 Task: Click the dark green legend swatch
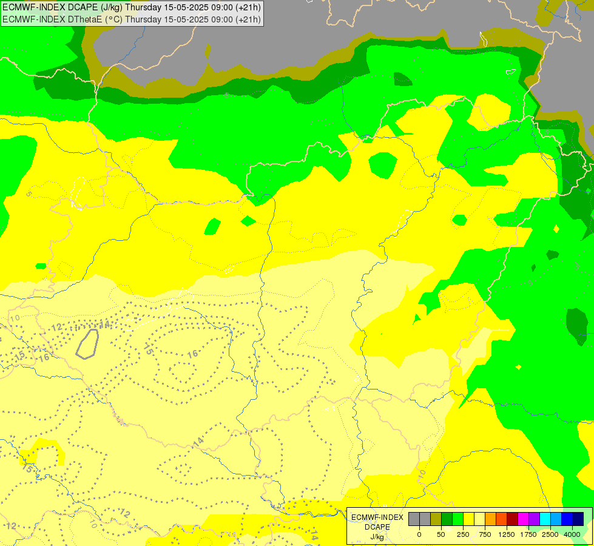click(447, 519)
